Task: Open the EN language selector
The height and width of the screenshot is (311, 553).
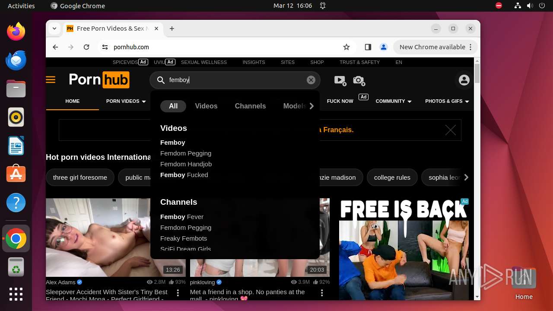Action: click(399, 62)
